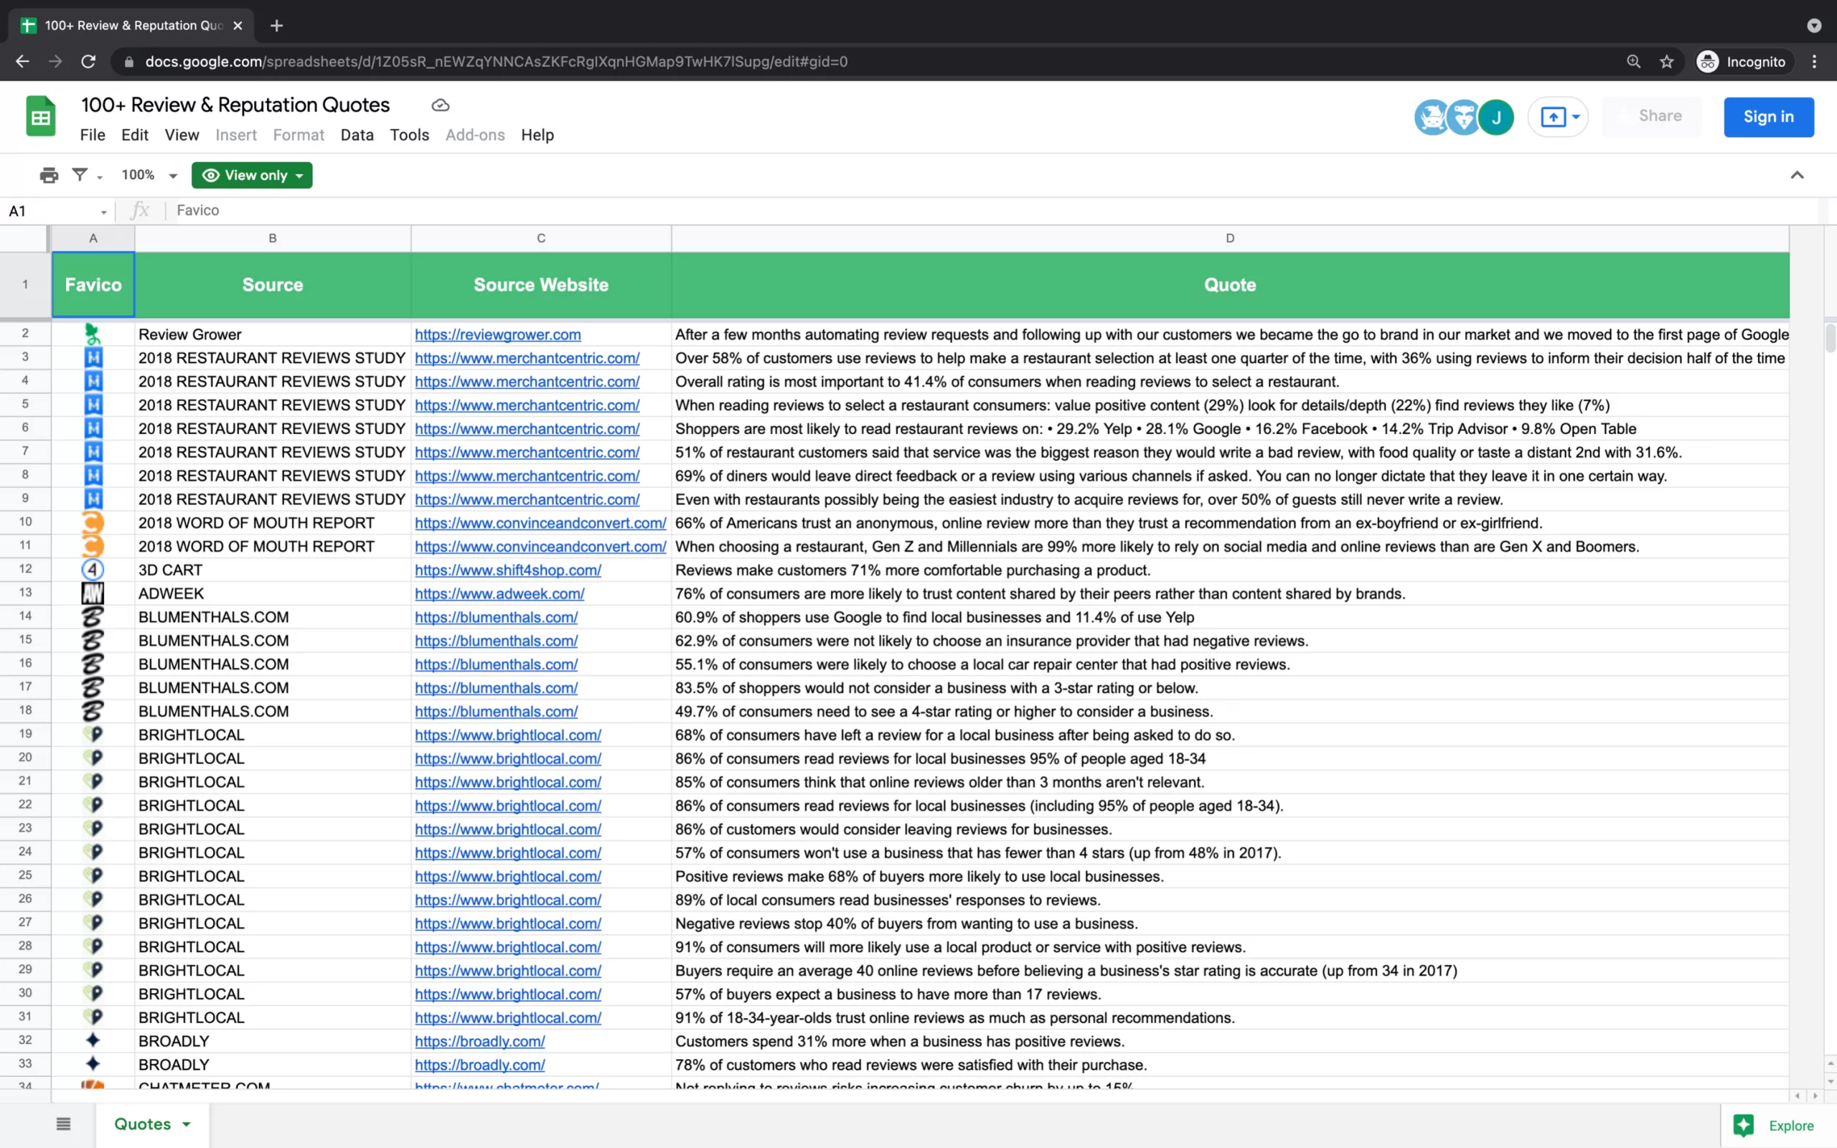Image resolution: width=1837 pixels, height=1148 pixels.
Task: Open the File menu
Action: click(93, 135)
